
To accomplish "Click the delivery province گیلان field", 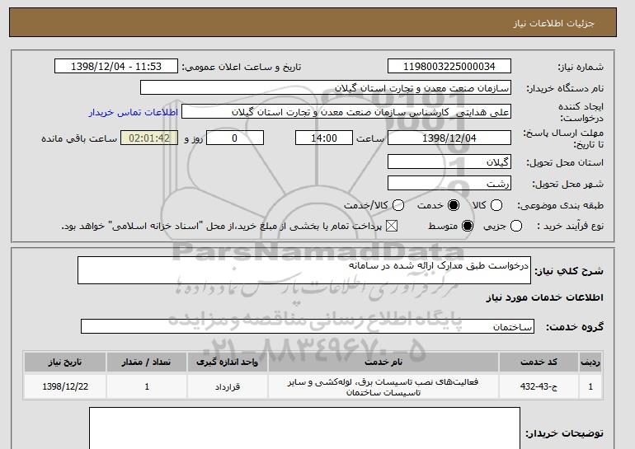I will pos(449,161).
